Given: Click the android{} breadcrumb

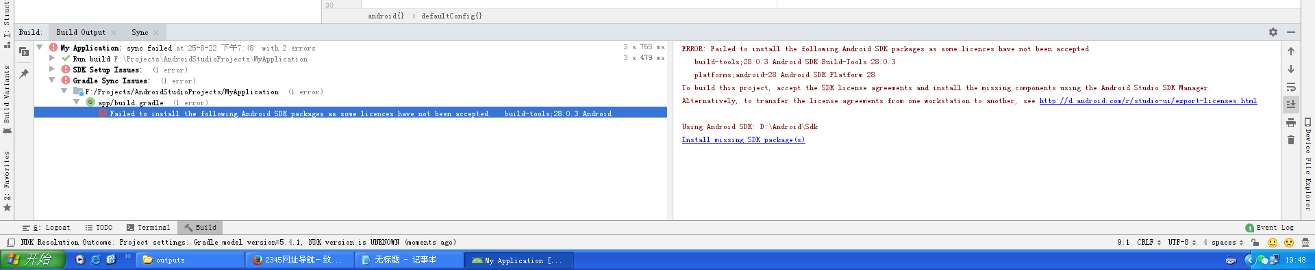Looking at the screenshot, I should tap(386, 16).
